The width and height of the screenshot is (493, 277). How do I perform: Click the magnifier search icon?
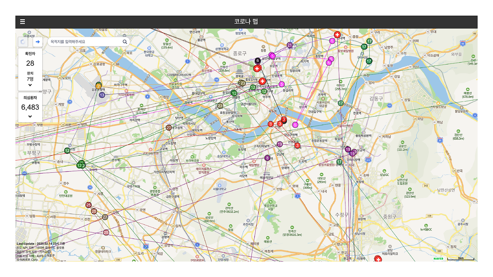point(125,42)
